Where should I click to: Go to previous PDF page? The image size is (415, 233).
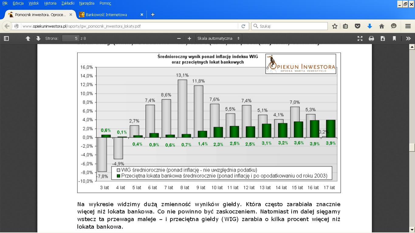click(x=28, y=39)
